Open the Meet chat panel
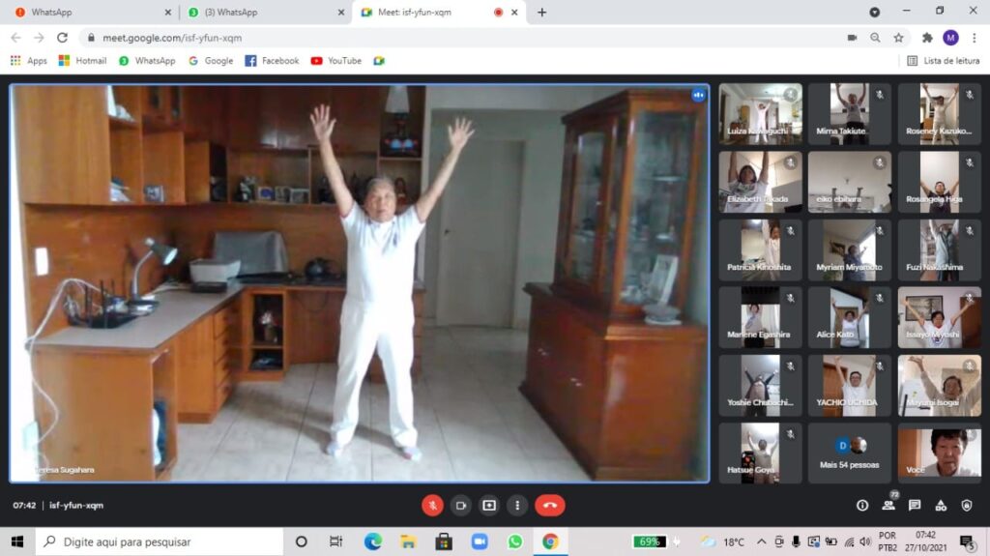 click(x=915, y=505)
